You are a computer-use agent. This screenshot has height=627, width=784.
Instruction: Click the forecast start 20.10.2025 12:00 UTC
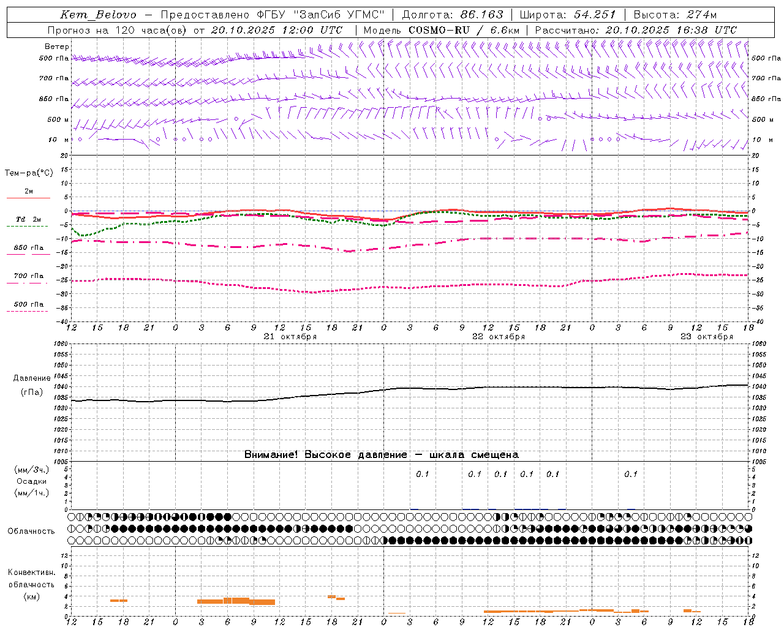tap(277, 30)
